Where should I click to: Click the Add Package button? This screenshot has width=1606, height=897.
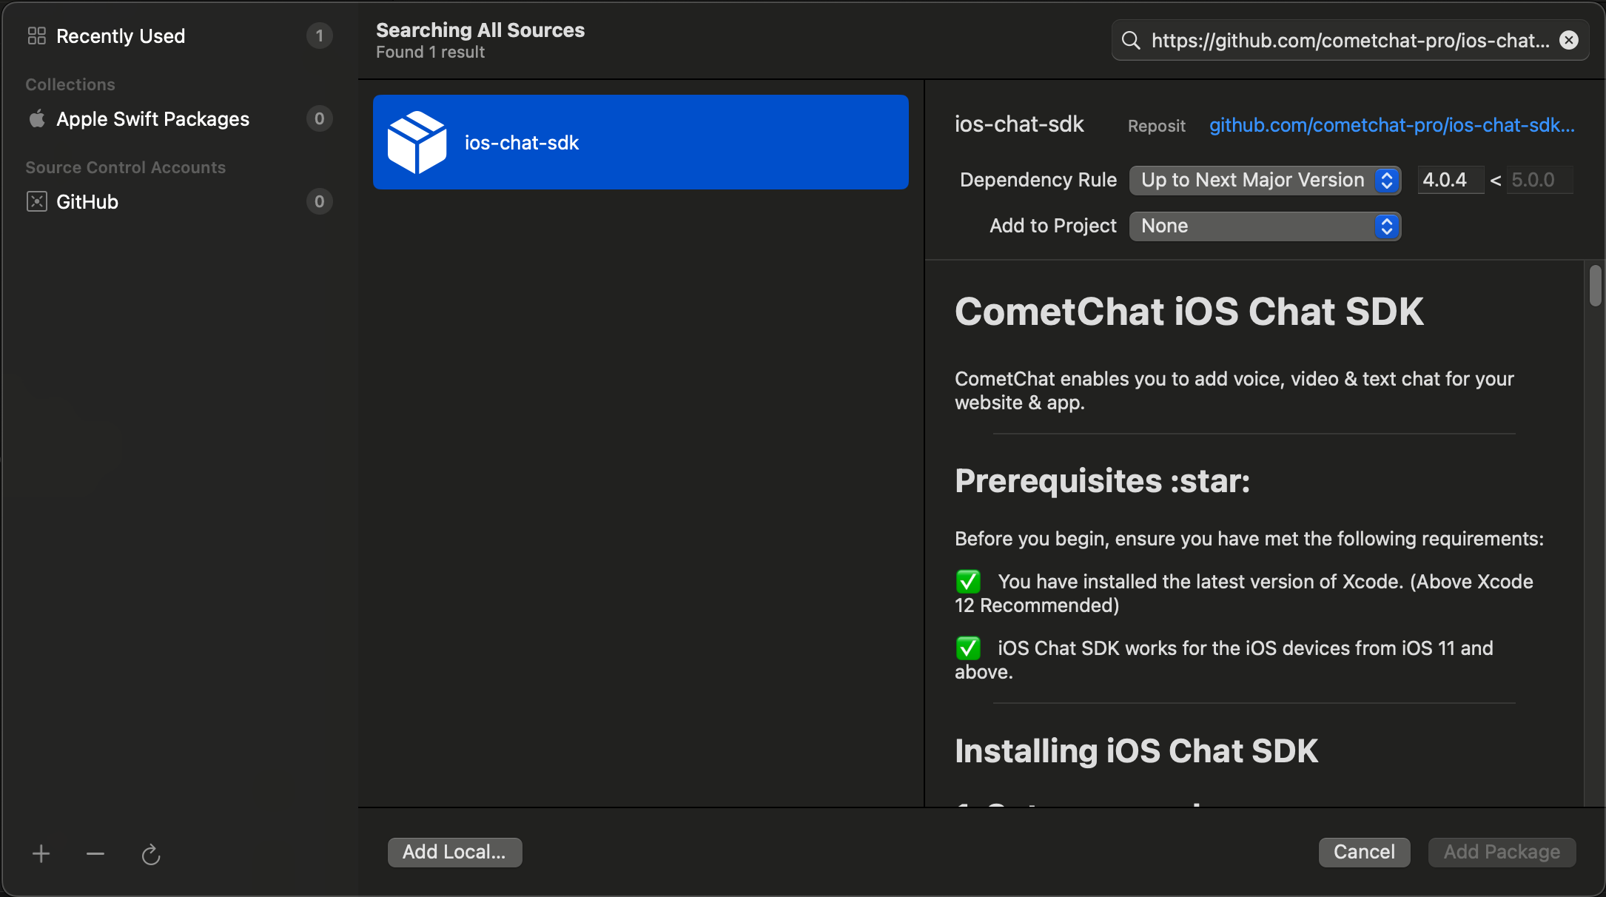[1502, 852]
